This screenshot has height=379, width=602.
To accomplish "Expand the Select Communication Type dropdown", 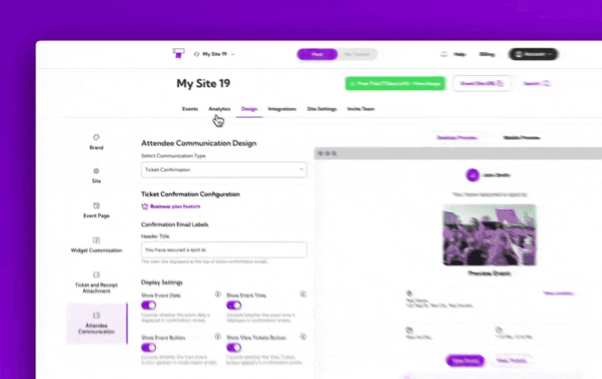I will coord(224,170).
